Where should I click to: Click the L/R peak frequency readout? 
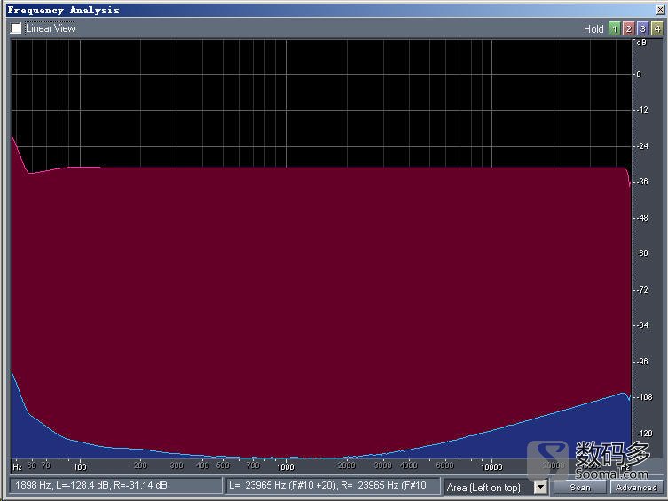[x=332, y=486]
